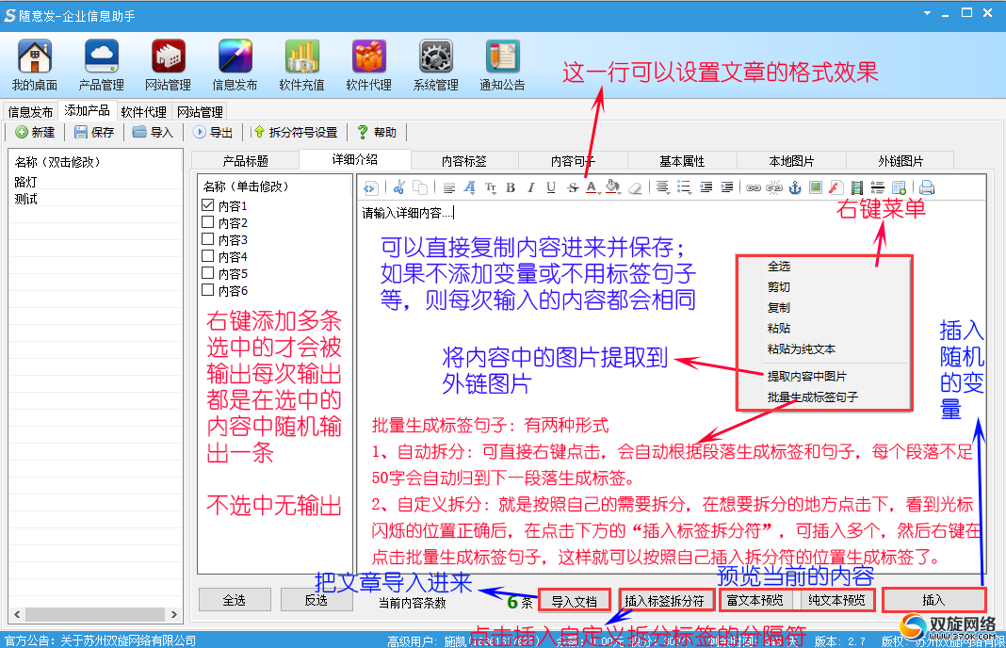Open 软件充值 recharge icon
Screen dimensions: 1006x648
301,65
